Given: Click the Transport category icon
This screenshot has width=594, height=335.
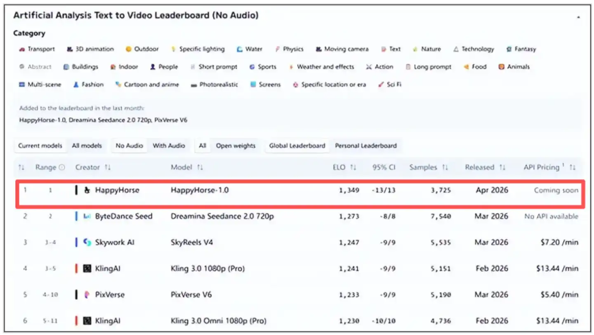Looking at the screenshot, I should (22, 49).
